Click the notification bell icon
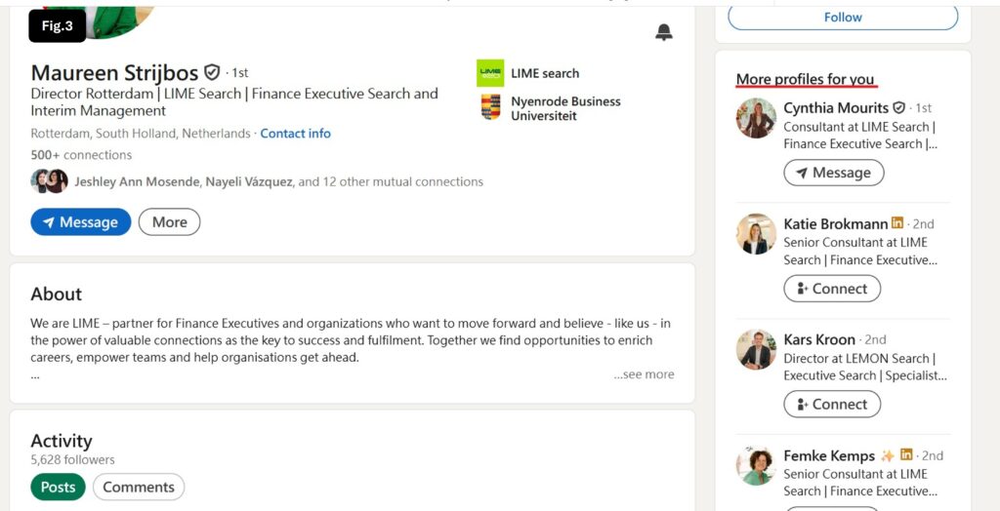The height and width of the screenshot is (511, 1000). point(664,32)
